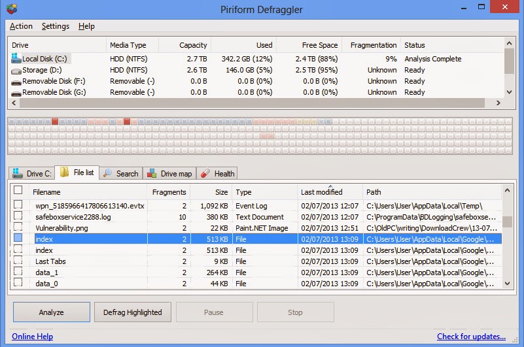
Task: Click the Local Disk (C:) drive icon
Action: [16, 58]
